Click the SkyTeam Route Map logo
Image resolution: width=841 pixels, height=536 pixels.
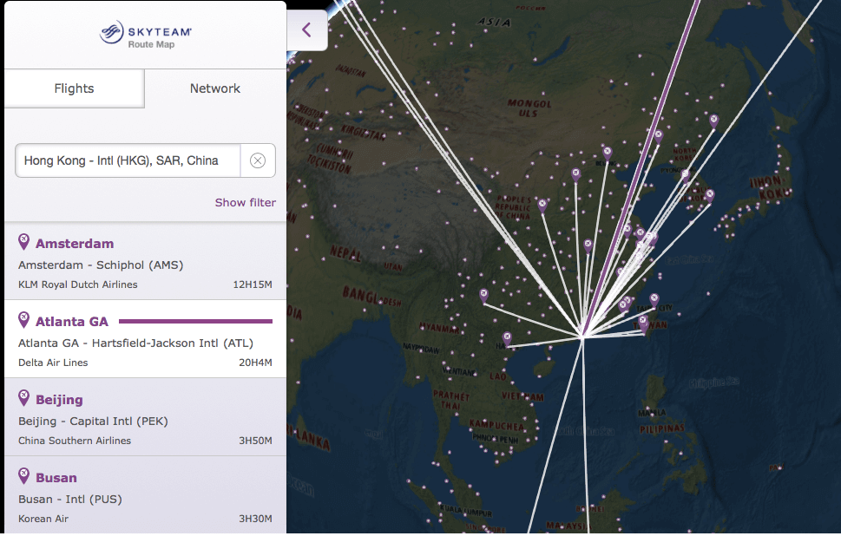pyautogui.click(x=145, y=35)
